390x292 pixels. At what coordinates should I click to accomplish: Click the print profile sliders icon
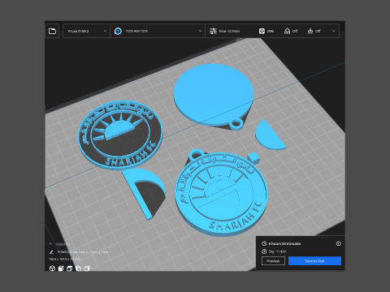point(213,31)
